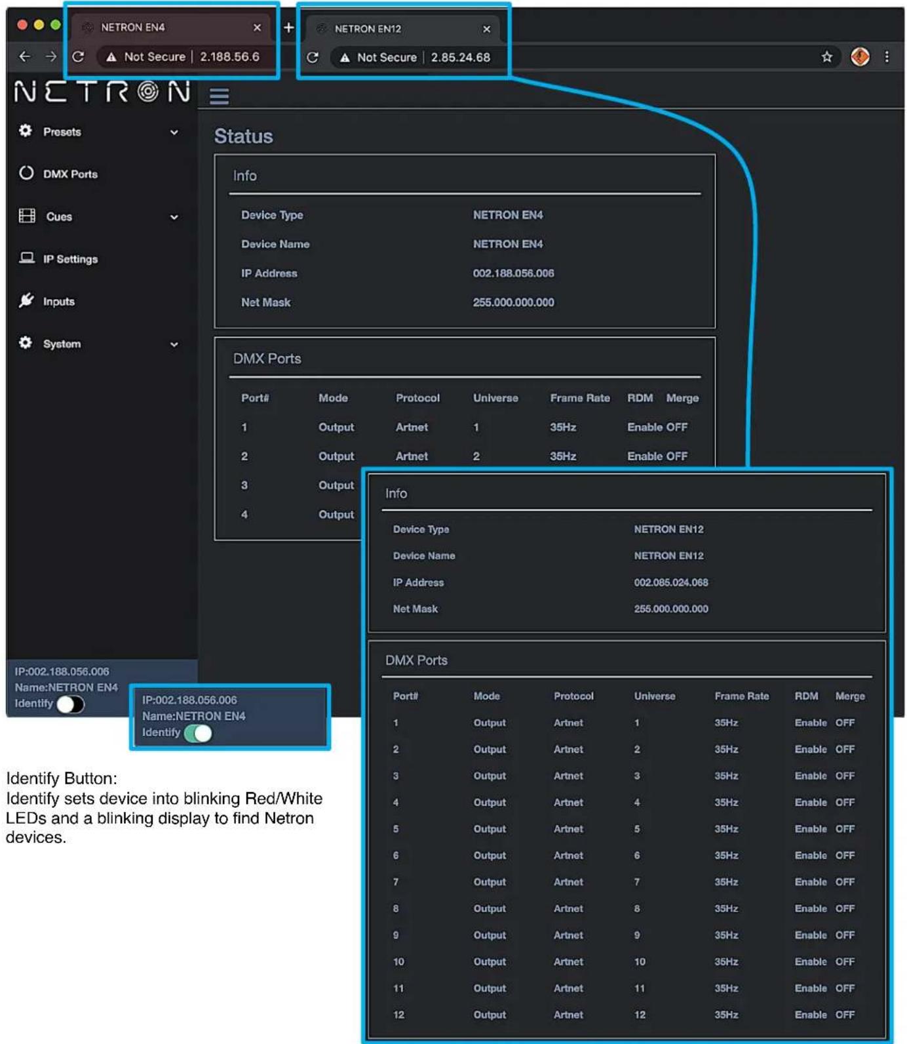The height and width of the screenshot is (1044, 907).
Task: Toggle the Identify switch in the sidebar footer
Action: click(x=70, y=704)
